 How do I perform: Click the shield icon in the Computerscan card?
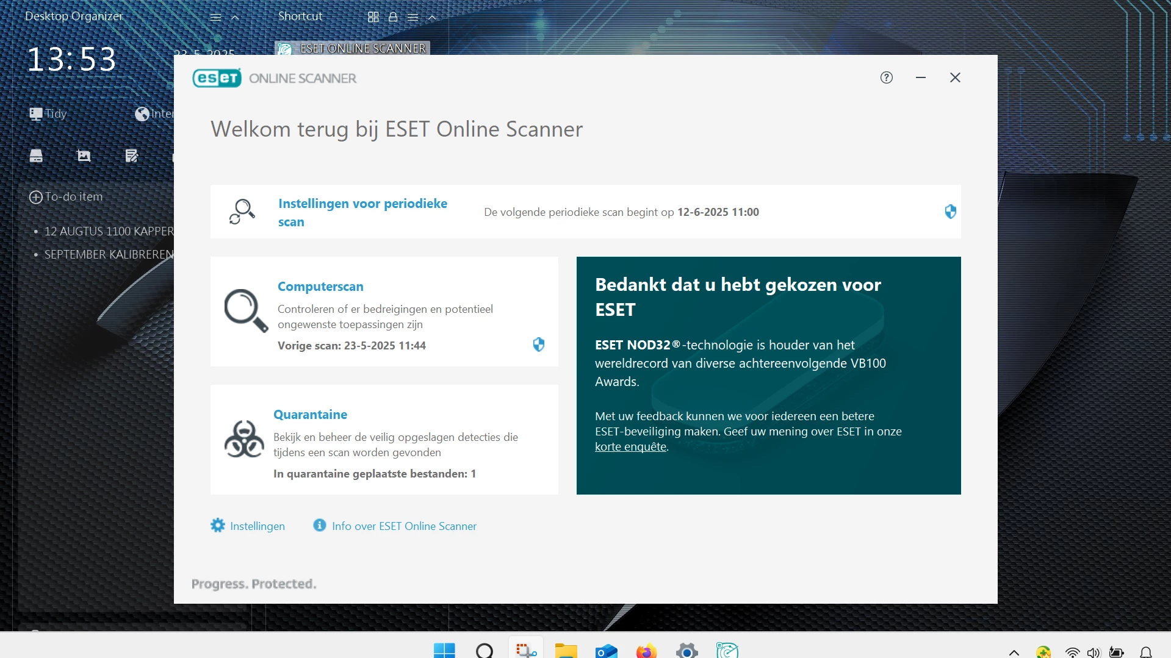[x=538, y=345]
